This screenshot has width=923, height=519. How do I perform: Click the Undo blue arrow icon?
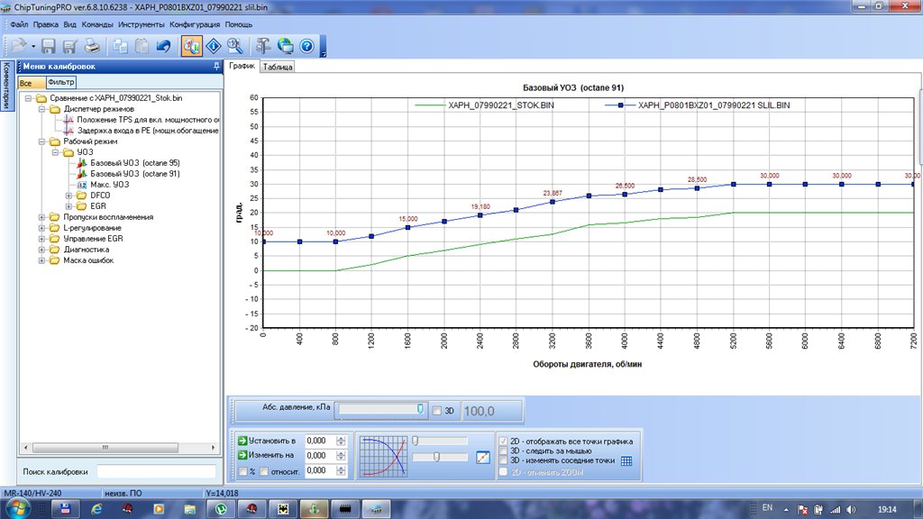[163, 46]
